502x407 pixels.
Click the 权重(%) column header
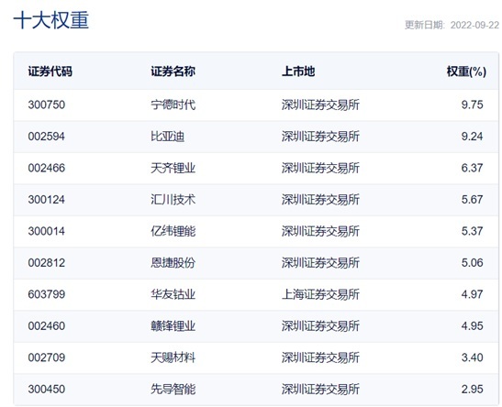point(466,71)
